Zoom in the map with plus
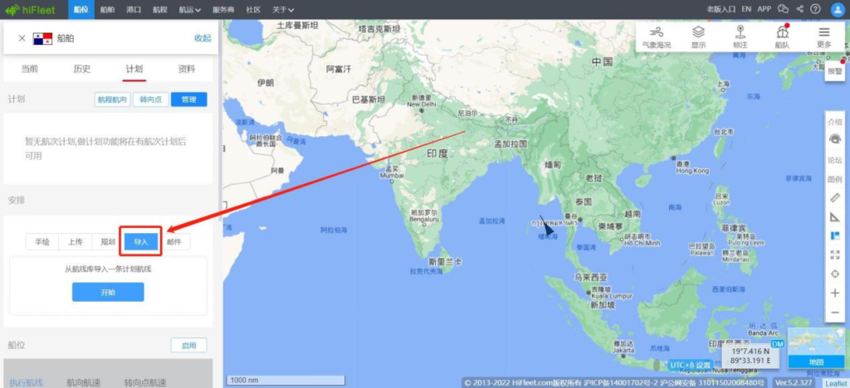Viewport: 850px width, 388px height. click(x=835, y=293)
